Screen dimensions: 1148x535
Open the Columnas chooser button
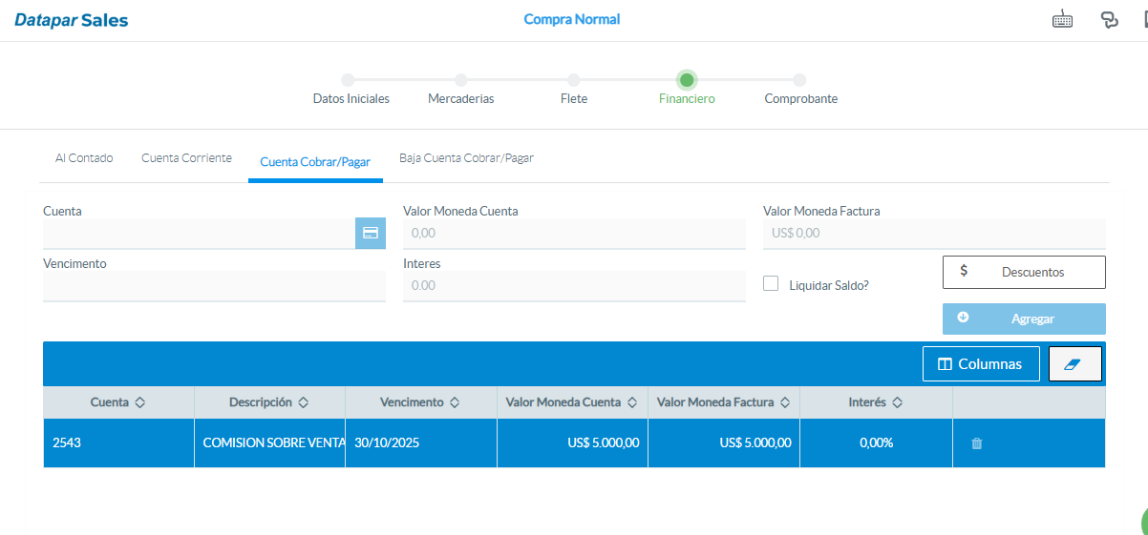click(x=981, y=364)
